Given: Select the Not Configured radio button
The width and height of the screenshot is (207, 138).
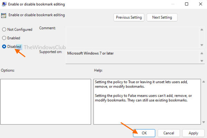Looking at the screenshot, I should (4, 30).
